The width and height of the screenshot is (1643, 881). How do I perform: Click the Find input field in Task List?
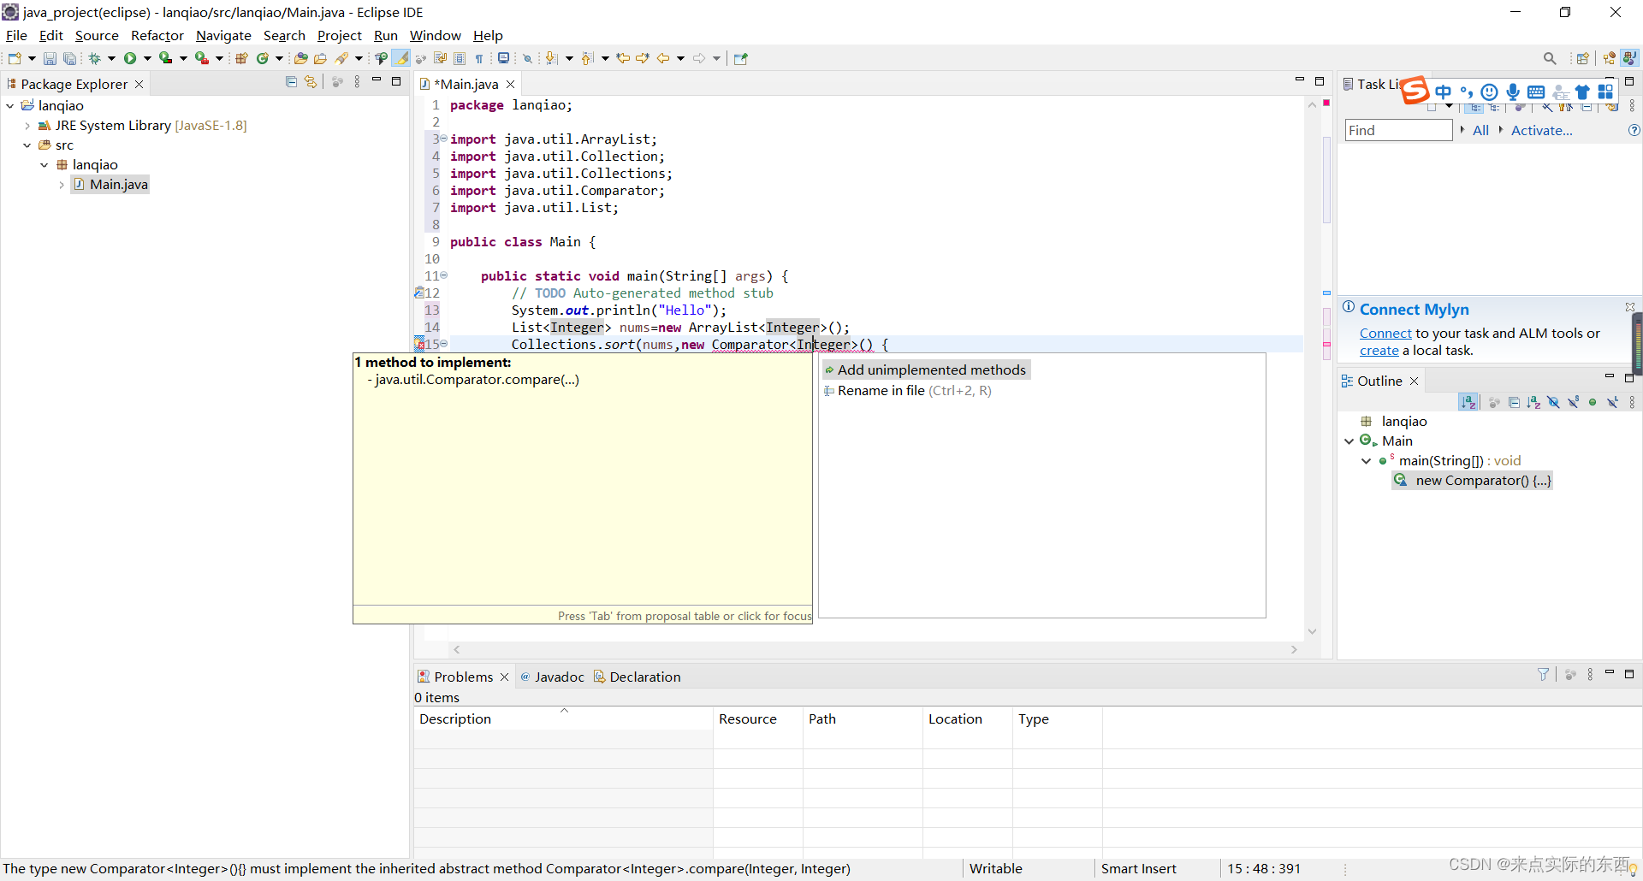tap(1398, 130)
